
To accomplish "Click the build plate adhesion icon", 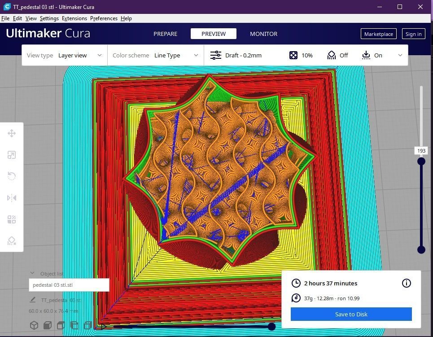I will click(366, 55).
